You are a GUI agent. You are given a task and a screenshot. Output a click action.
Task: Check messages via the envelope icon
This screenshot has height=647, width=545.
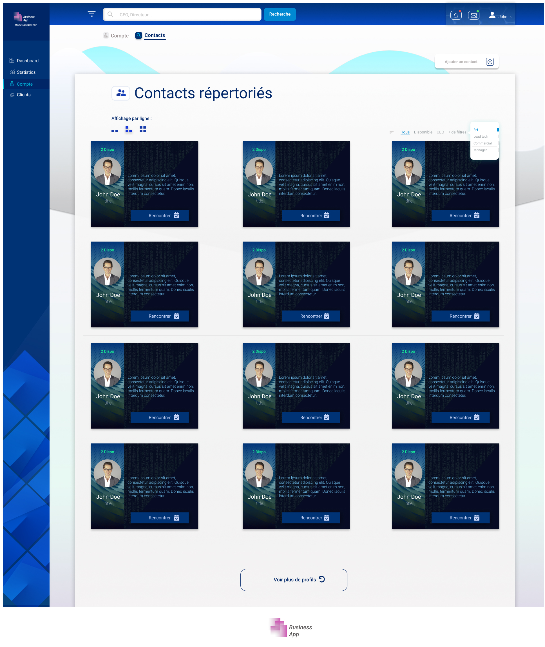pos(473,15)
